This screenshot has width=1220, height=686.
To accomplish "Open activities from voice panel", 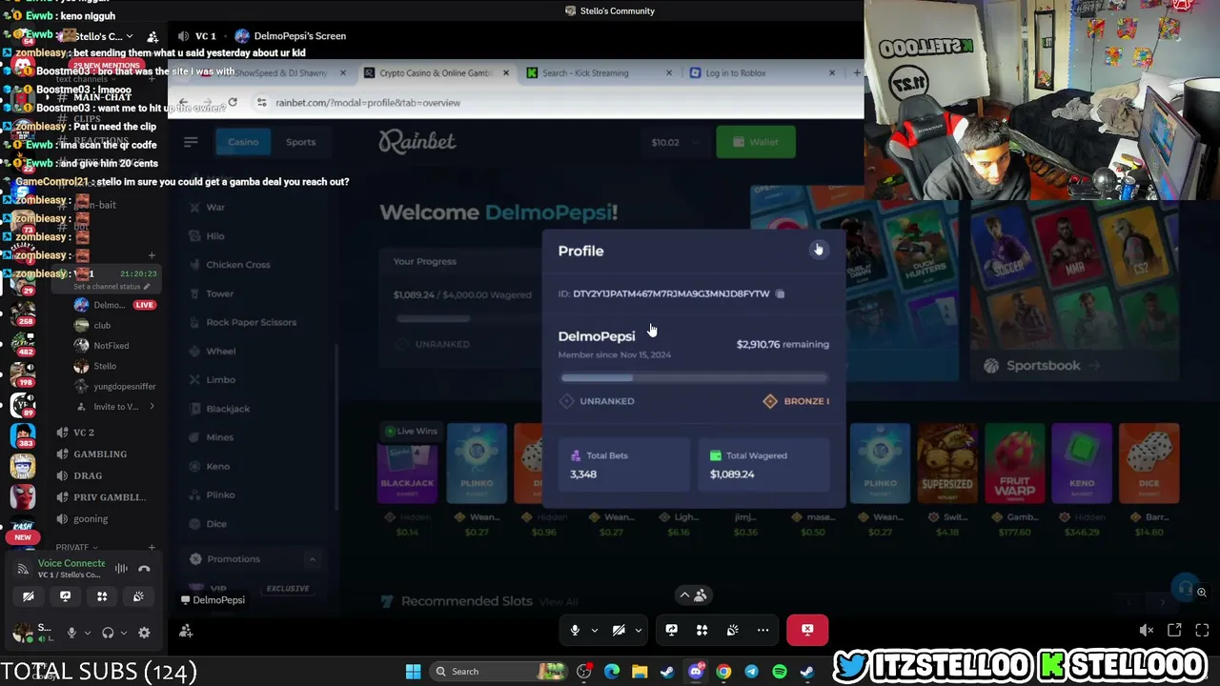I will tap(102, 596).
